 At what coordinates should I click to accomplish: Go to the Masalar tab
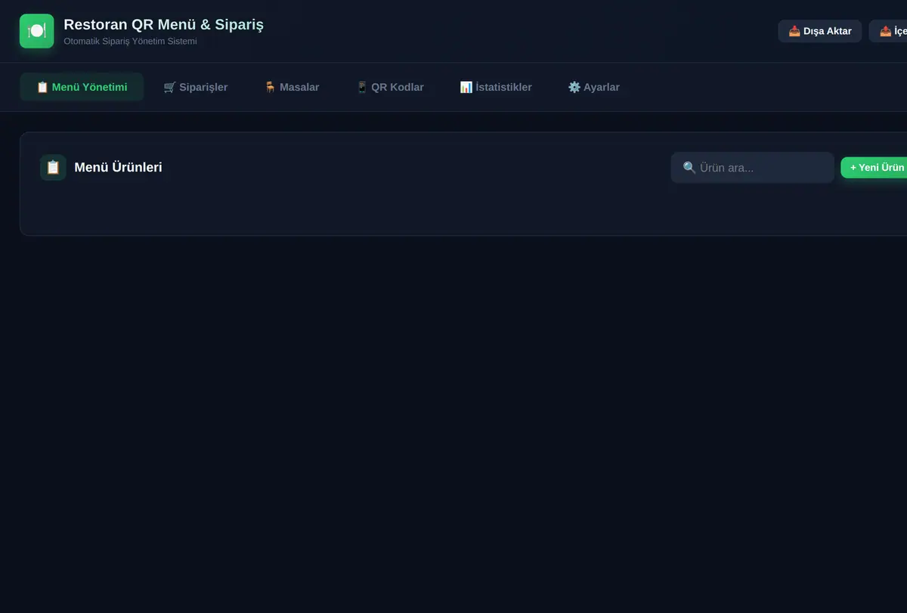pos(292,87)
